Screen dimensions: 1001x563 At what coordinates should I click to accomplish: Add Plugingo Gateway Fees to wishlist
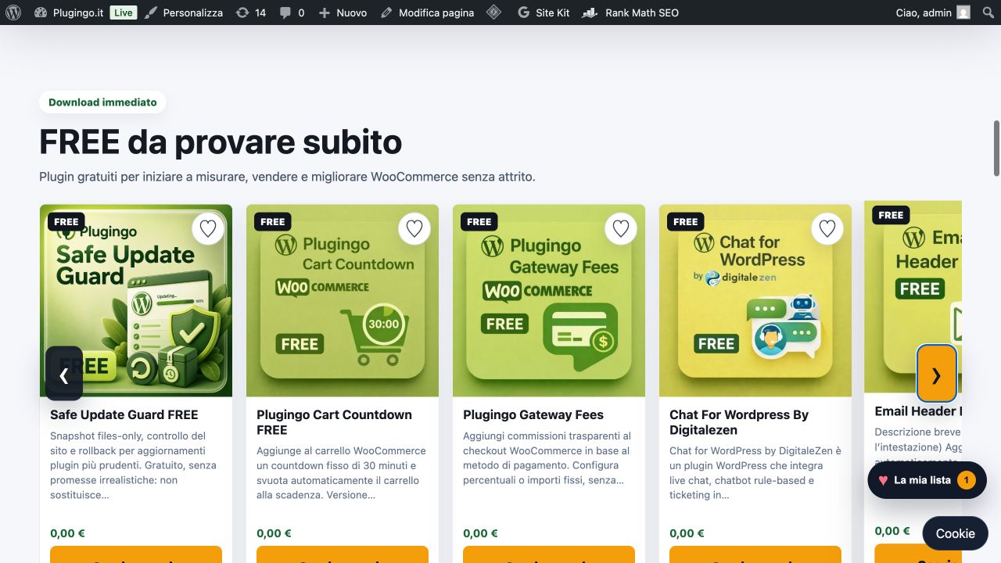pyautogui.click(x=621, y=228)
